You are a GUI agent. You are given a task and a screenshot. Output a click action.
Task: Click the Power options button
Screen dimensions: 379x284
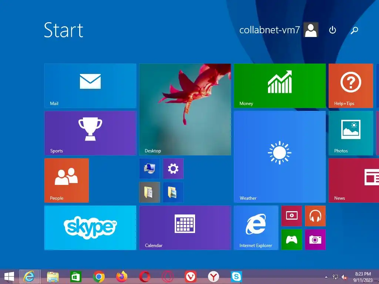(x=333, y=30)
